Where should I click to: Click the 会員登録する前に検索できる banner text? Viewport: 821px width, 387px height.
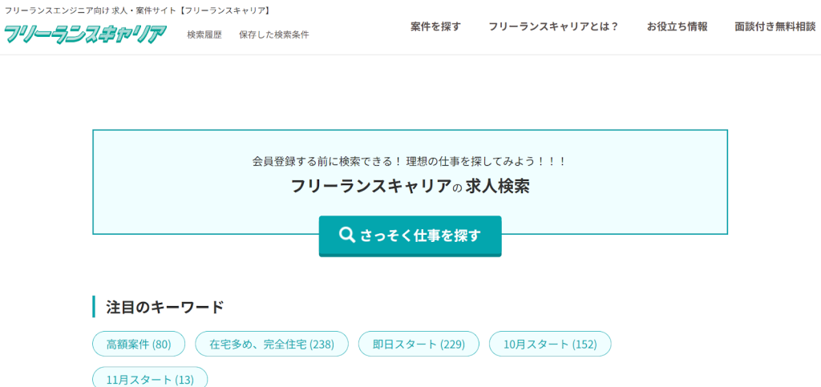coord(410,161)
